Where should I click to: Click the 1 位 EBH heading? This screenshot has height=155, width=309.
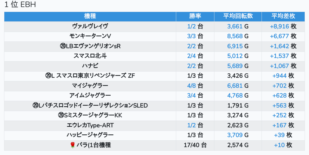point(20,5)
